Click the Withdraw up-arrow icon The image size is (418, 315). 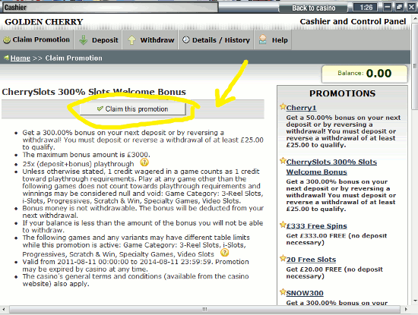click(x=131, y=40)
